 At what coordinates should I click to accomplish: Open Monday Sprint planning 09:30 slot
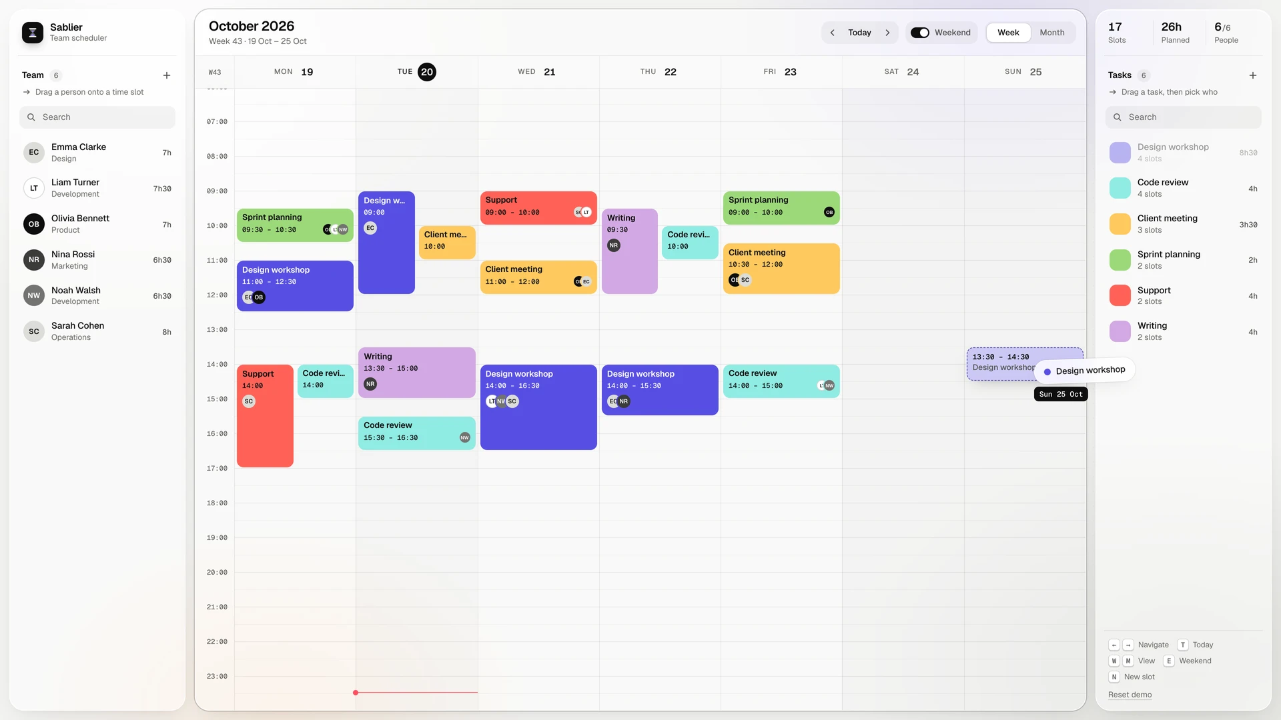(295, 225)
